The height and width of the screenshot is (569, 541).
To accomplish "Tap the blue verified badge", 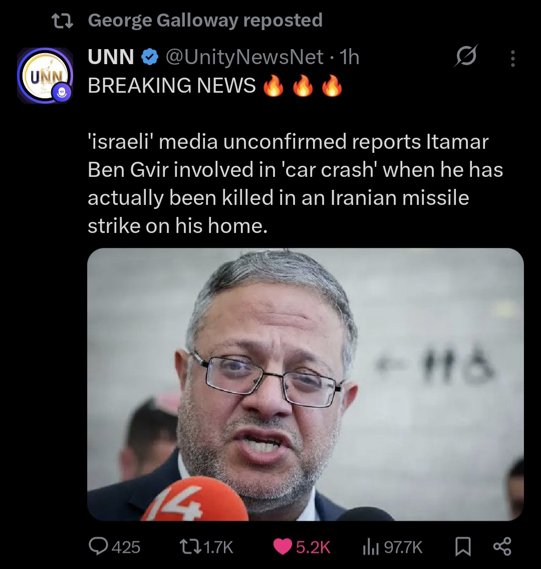I will pyautogui.click(x=149, y=58).
